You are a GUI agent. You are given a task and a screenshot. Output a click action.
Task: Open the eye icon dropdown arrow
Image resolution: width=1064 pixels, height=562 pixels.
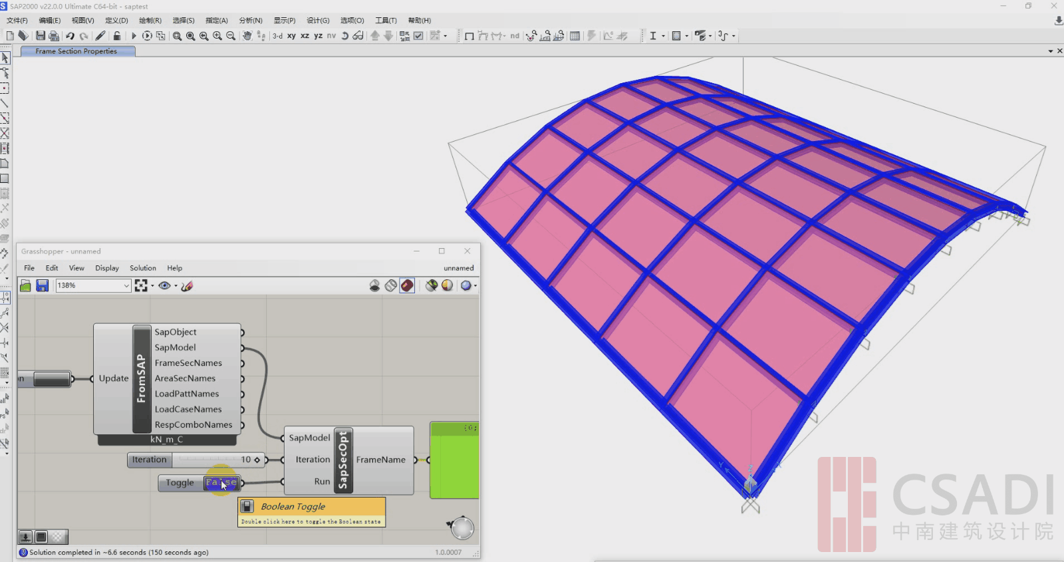(176, 286)
